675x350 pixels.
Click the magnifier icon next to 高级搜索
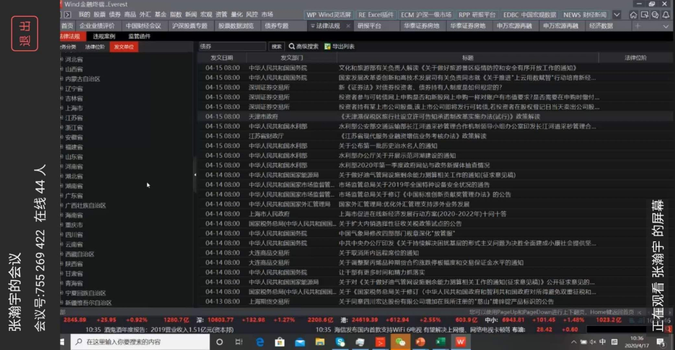pyautogui.click(x=291, y=46)
